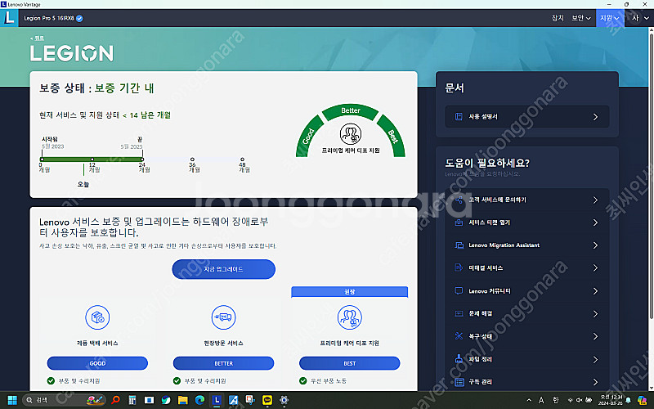Viewport: 654px width, 409px height.
Task: Click the Lenovo Vantage taskbar icon
Action: coord(217,400)
